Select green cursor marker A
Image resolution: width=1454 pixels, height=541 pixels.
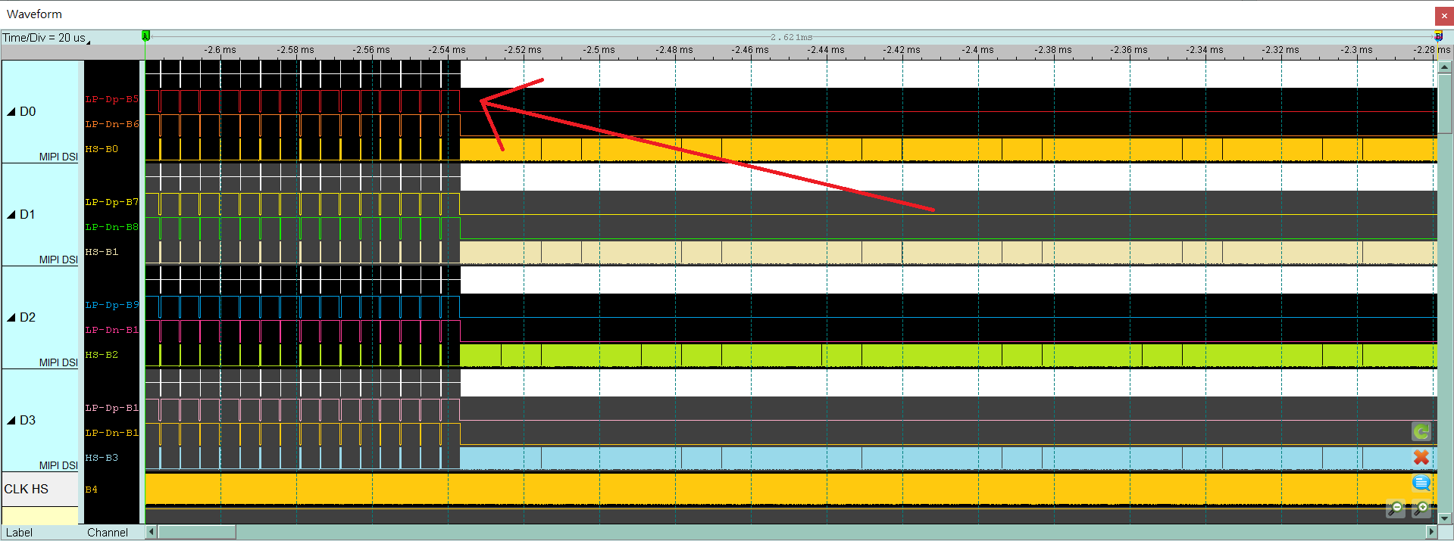145,36
